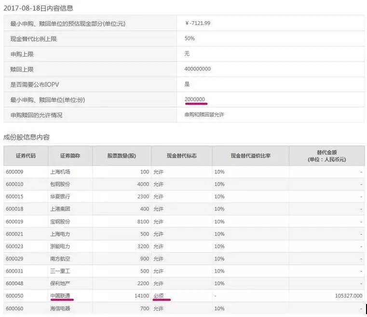Select stock code 600050

pyautogui.click(x=14, y=296)
